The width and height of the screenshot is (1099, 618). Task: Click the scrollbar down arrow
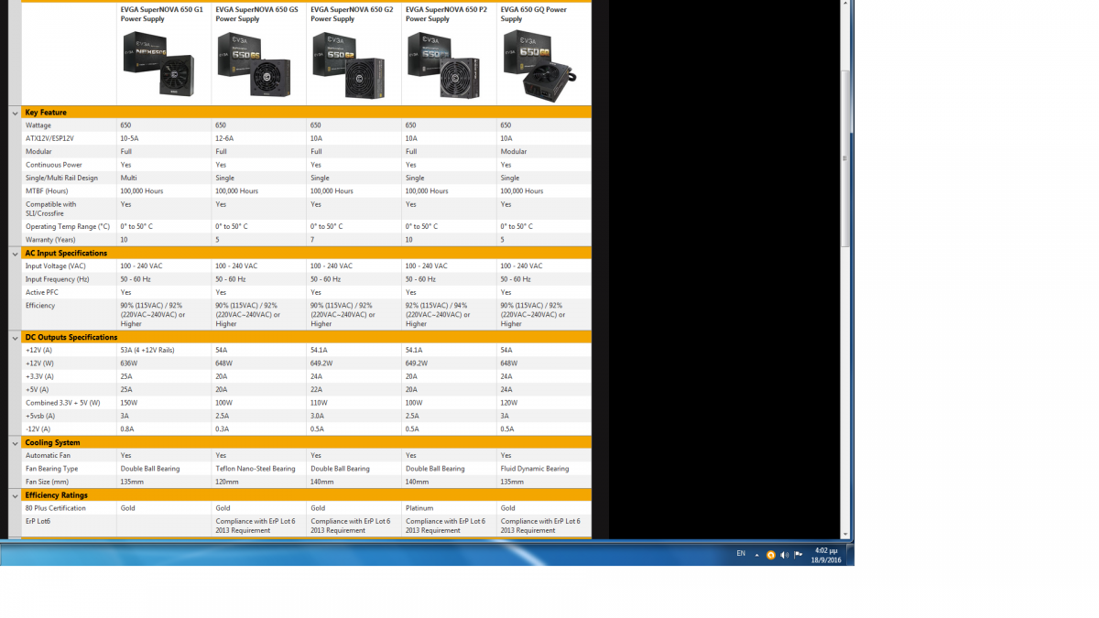click(x=846, y=534)
